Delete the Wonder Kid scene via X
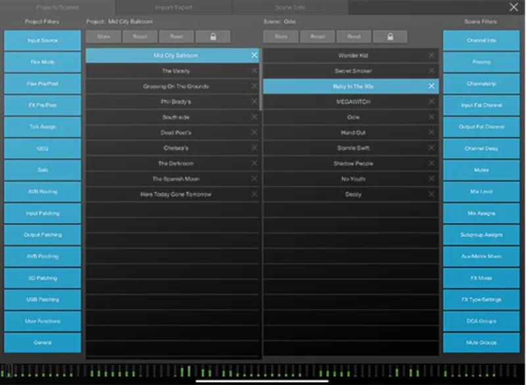526x385 pixels. coord(431,55)
